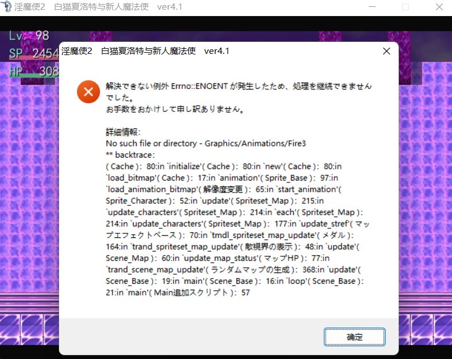Click the 确定 button
The width and height of the screenshot is (452, 359).
pyautogui.click(x=354, y=337)
